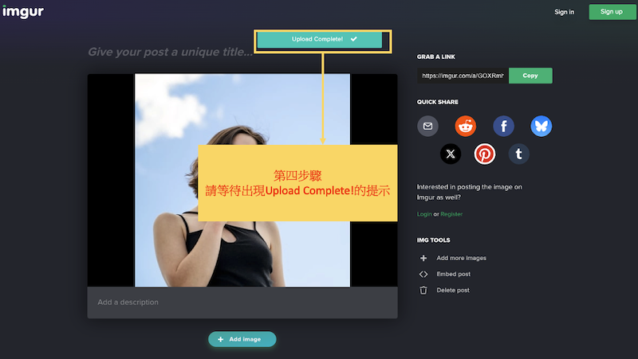
Task: Click the Add a description field
Action: pyautogui.click(x=242, y=302)
